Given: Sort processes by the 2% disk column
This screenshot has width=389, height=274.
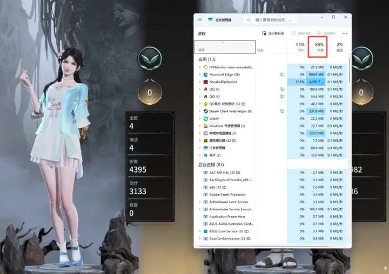Looking at the screenshot, I should coord(338,47).
